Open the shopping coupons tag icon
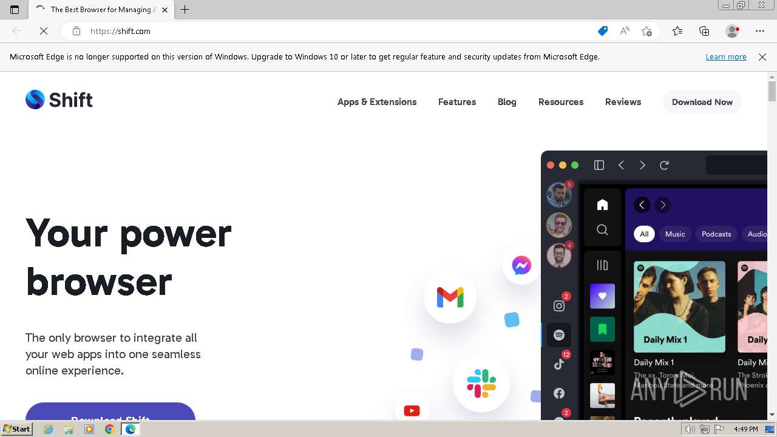The image size is (777, 437). (603, 31)
